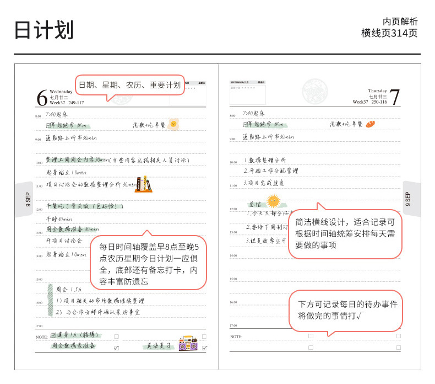This screenshot has height=384, width=435.
Task: Toggle the checked box in the 周会数据表准备 row
Action: 117,348
